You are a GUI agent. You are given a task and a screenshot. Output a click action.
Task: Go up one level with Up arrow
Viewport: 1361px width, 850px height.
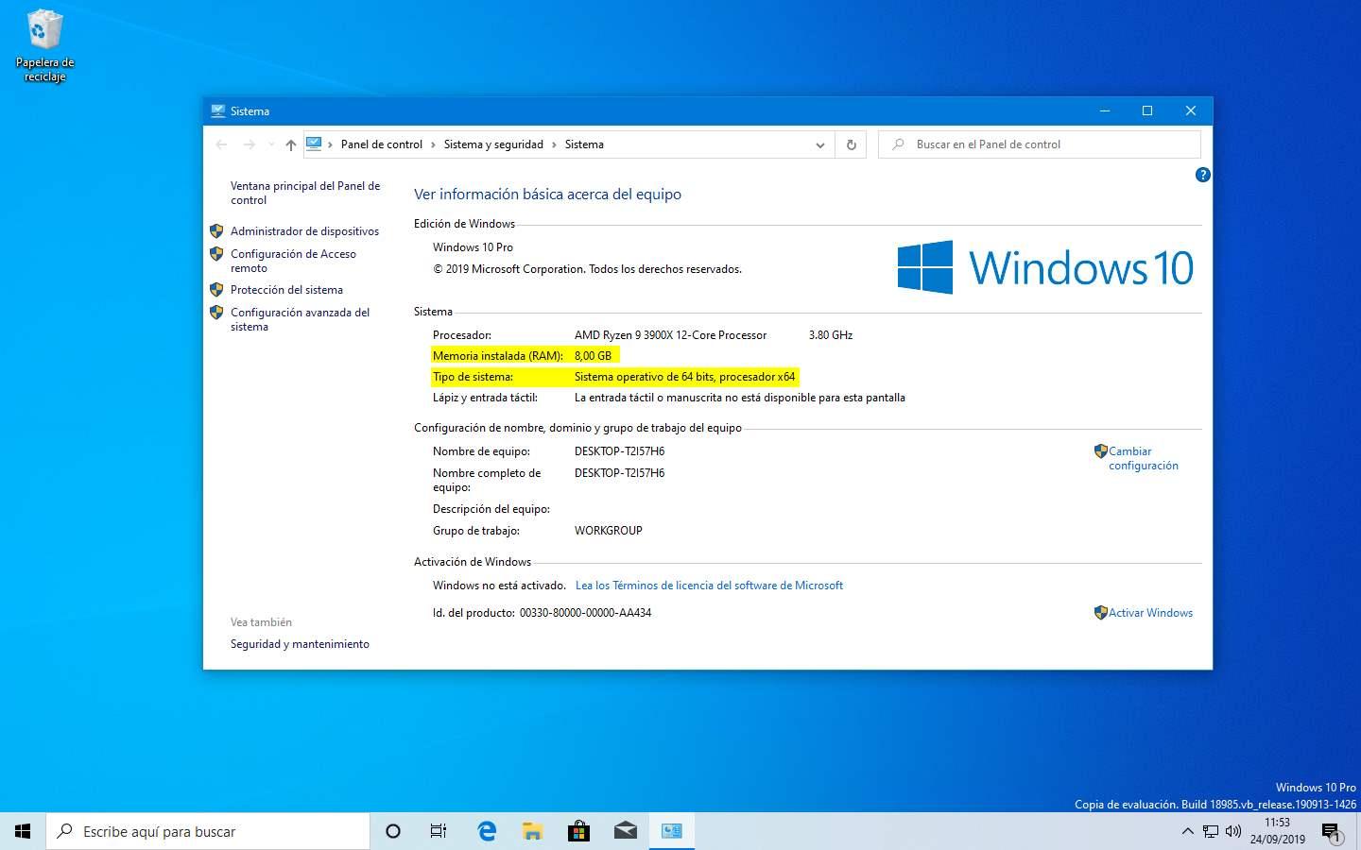click(x=291, y=144)
